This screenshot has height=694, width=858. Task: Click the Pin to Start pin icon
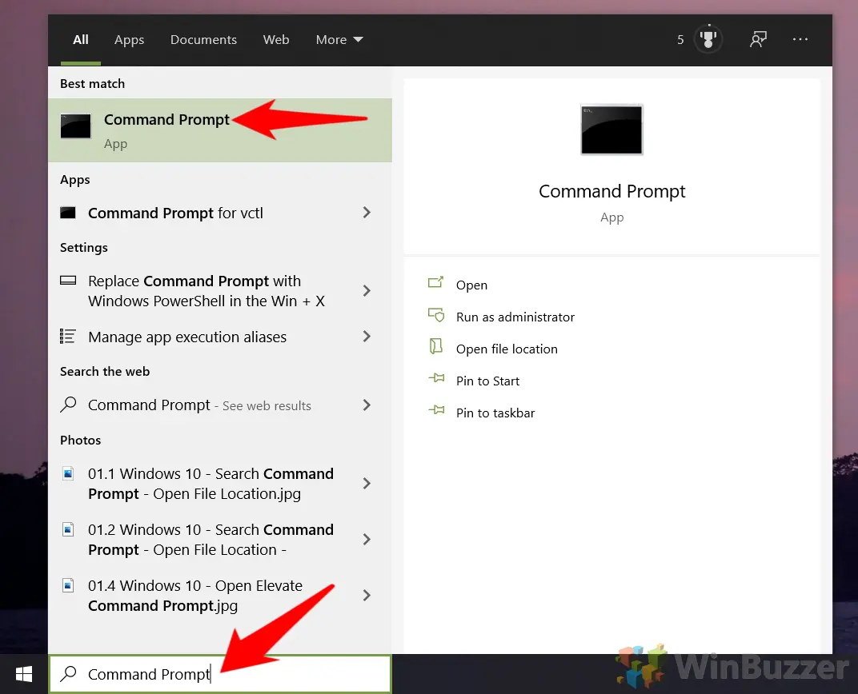click(x=436, y=377)
